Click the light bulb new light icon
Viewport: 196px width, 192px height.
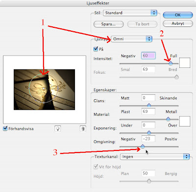tap(58, 128)
